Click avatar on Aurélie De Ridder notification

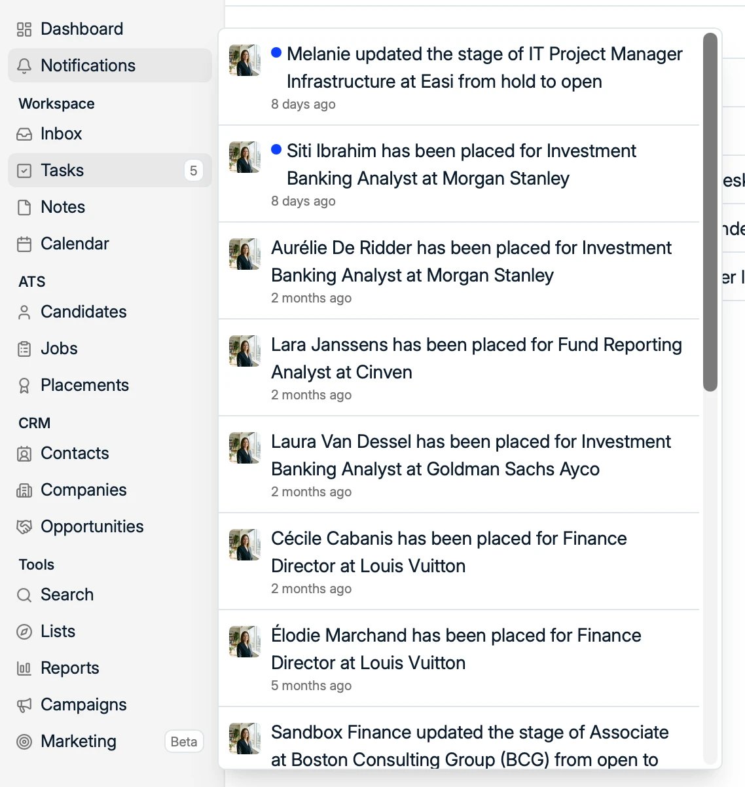click(x=245, y=254)
